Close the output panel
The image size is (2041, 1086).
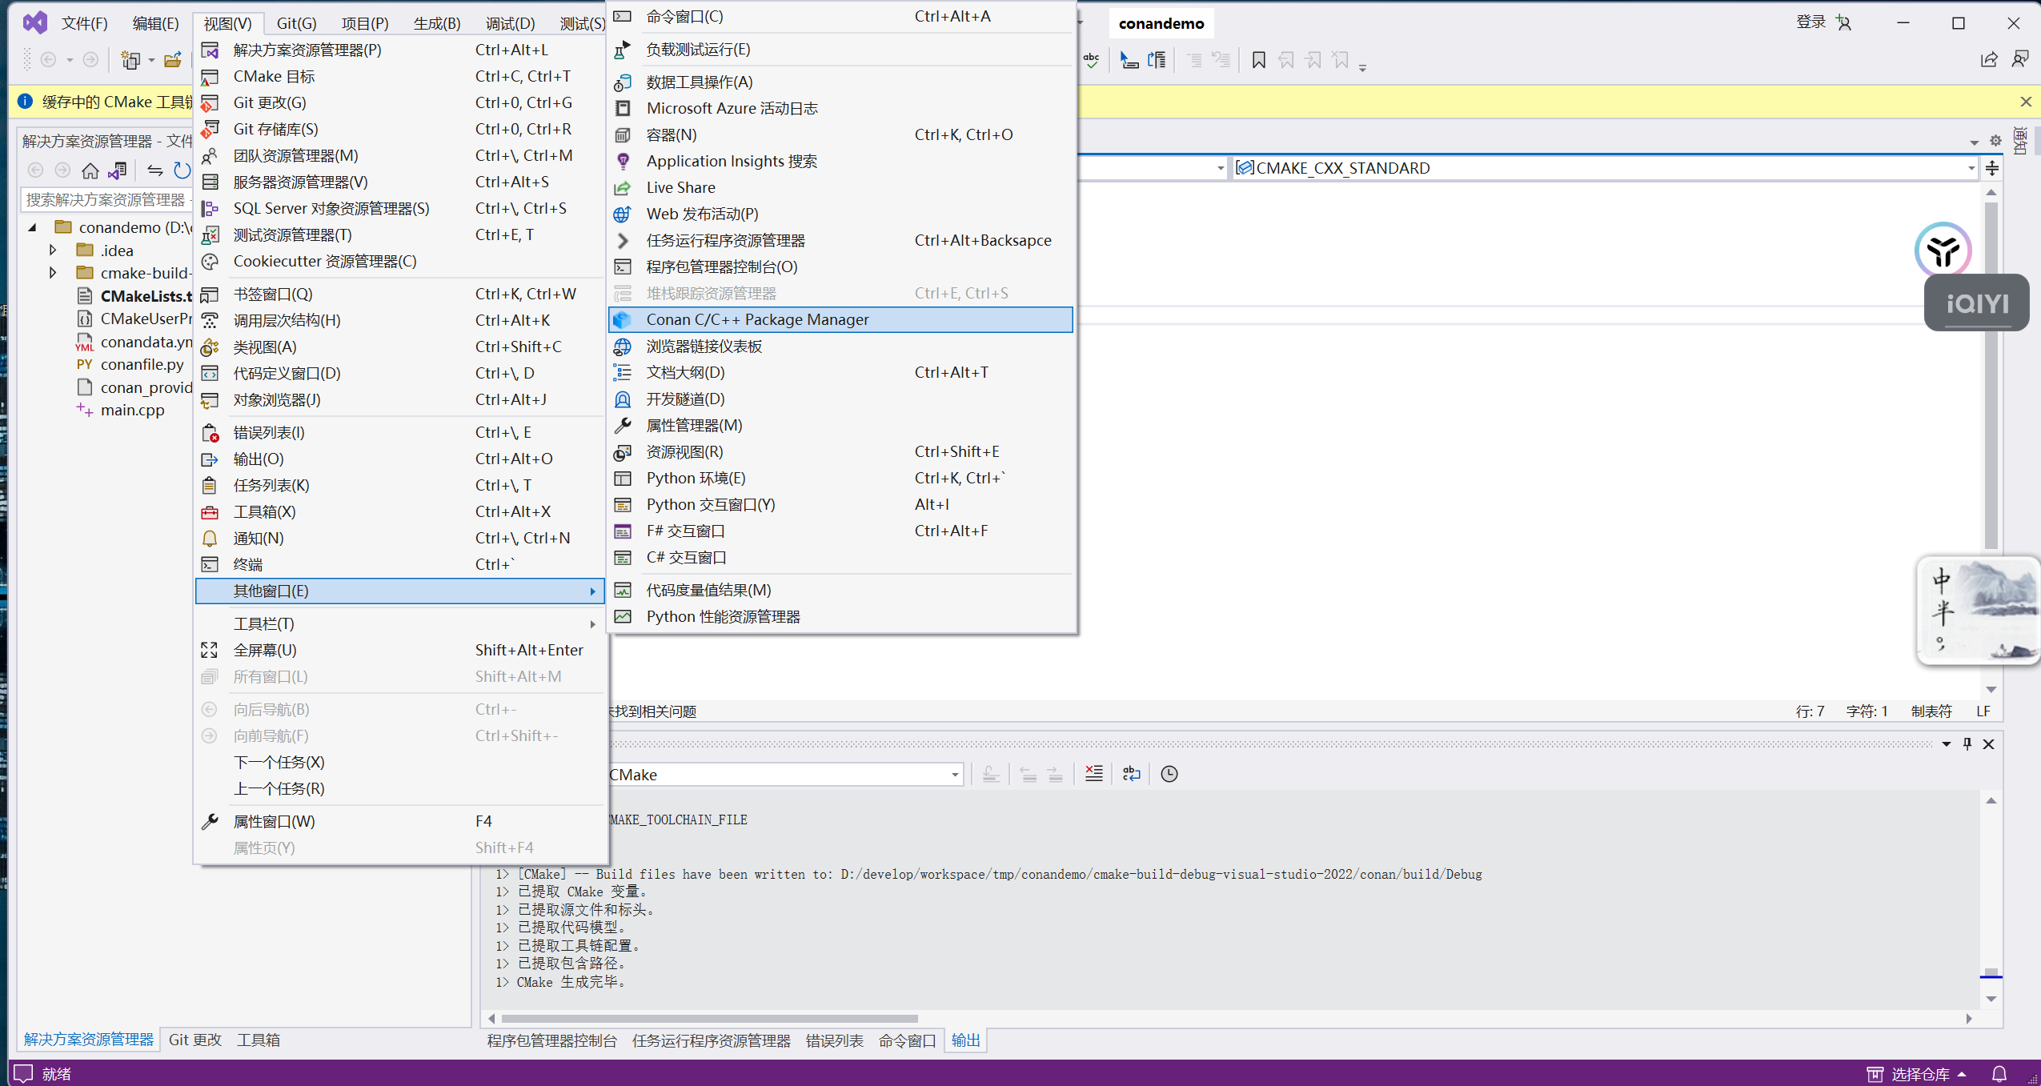click(1988, 744)
